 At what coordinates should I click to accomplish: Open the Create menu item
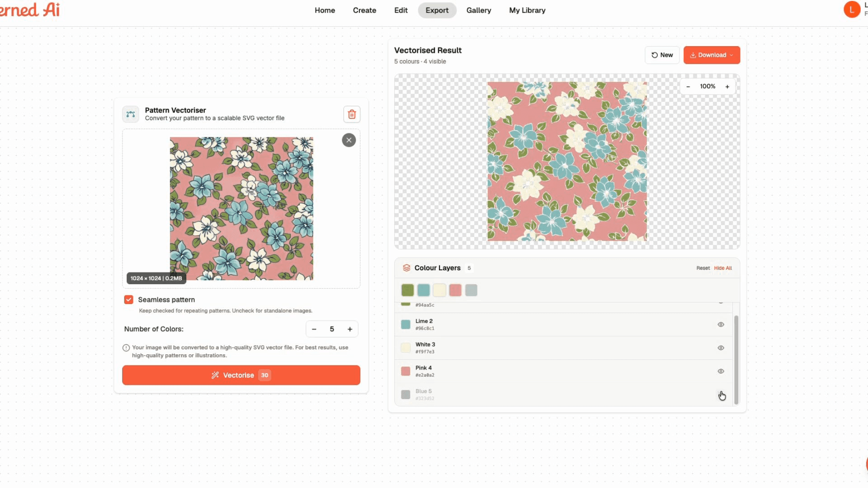(364, 10)
